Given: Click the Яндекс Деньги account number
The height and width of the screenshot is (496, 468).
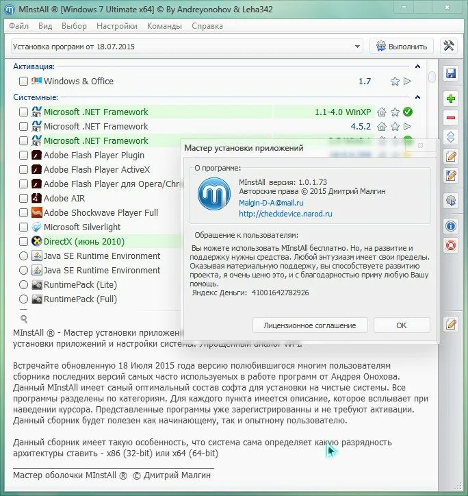Looking at the screenshot, I should point(281,293).
